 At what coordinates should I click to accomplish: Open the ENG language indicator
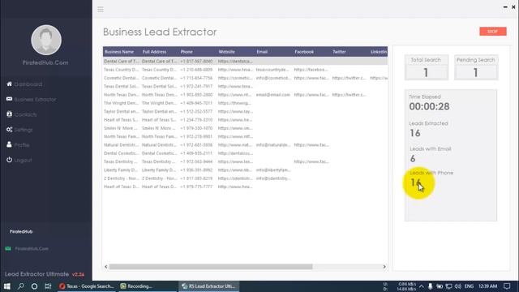469,286
